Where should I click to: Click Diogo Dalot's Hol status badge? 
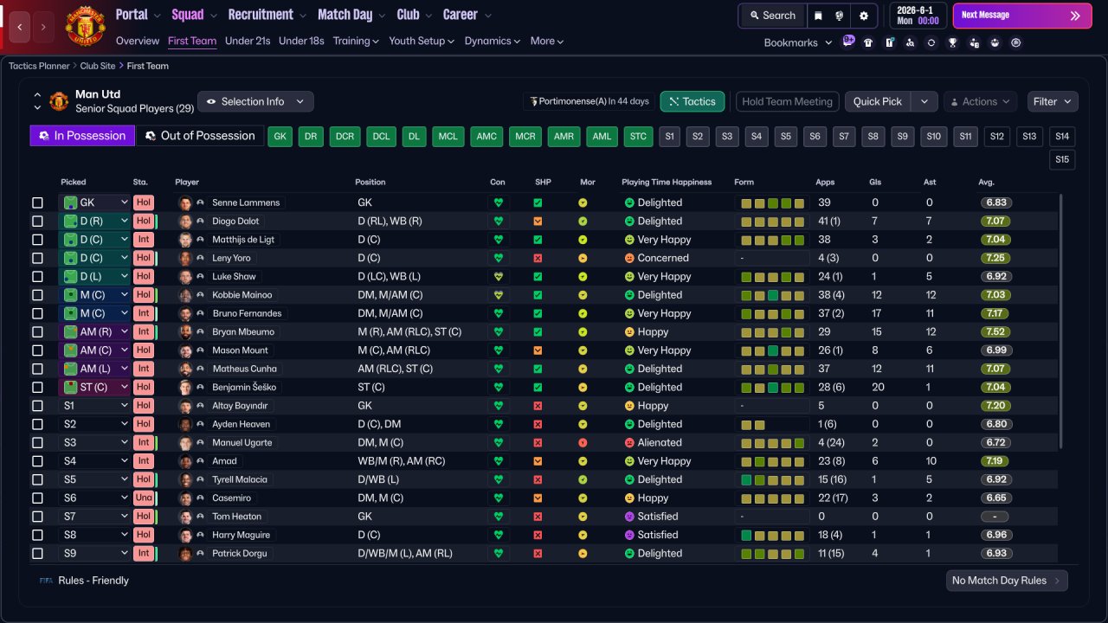point(144,222)
